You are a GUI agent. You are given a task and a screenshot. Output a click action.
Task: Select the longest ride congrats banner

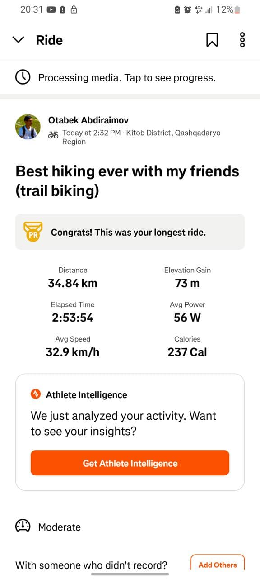point(130,232)
